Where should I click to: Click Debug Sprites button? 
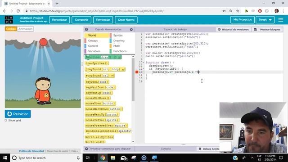(x=209, y=149)
